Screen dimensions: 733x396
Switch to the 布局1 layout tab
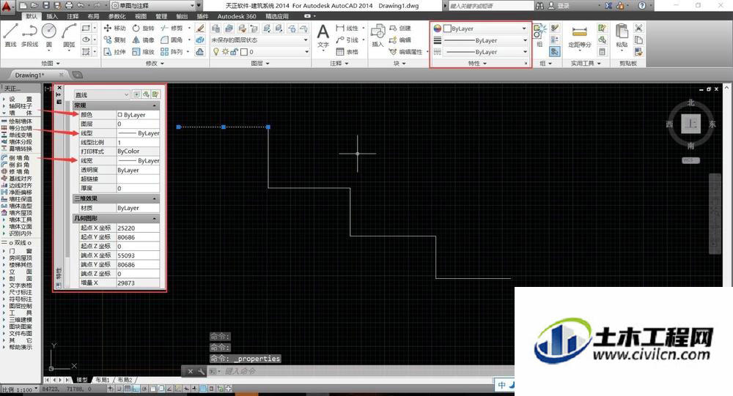(x=102, y=380)
